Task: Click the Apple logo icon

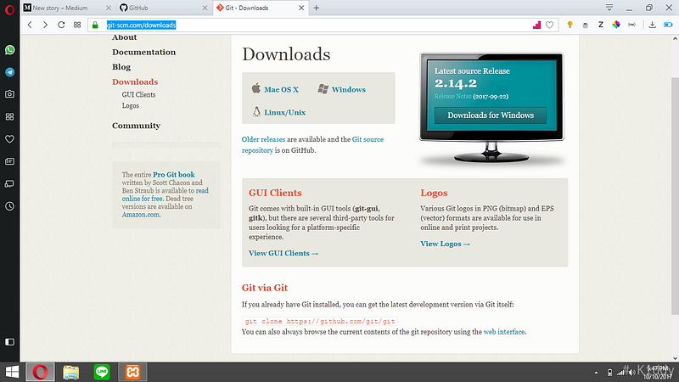Action: coord(256,88)
